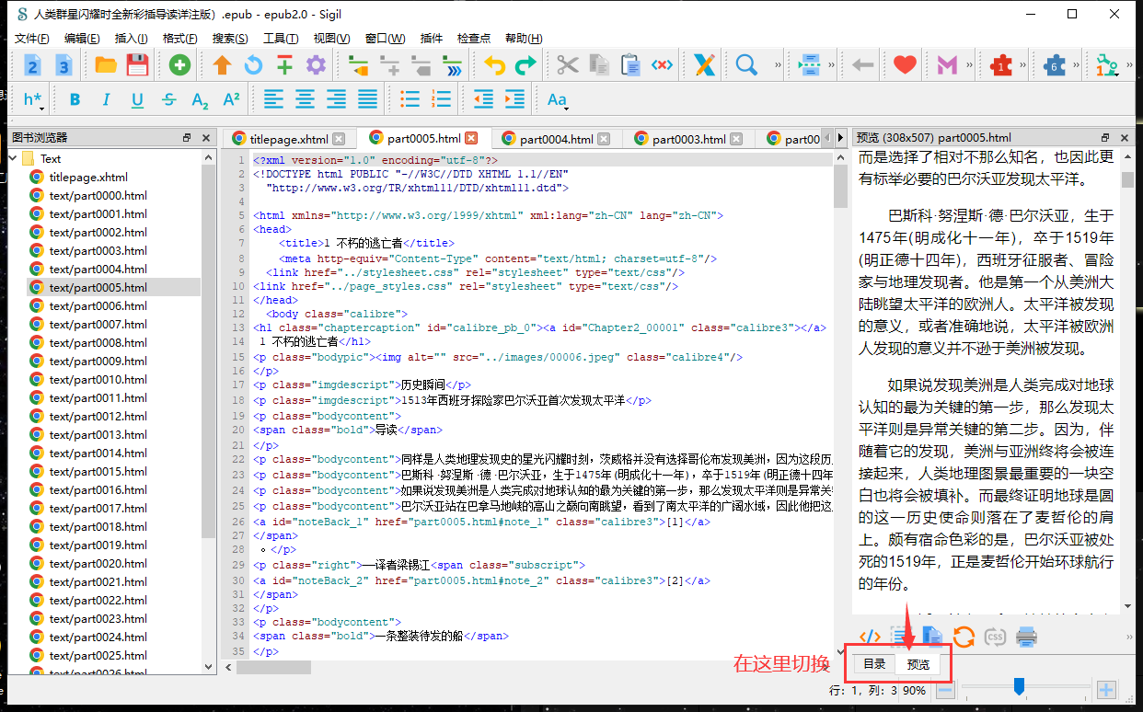This screenshot has height=712, width=1143.
Task: Run the blue puzzle plugin 6
Action: (x=1055, y=65)
